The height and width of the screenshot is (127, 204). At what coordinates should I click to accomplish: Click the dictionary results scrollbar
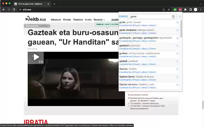181,29
